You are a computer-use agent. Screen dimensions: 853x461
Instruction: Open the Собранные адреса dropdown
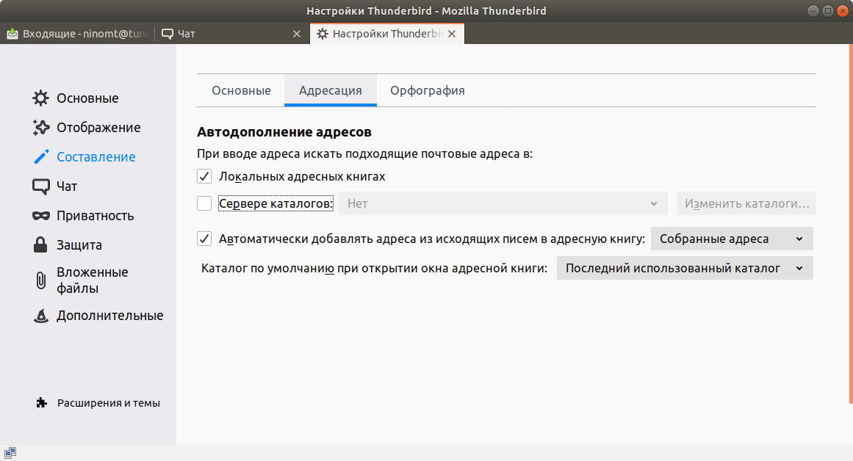pos(731,239)
